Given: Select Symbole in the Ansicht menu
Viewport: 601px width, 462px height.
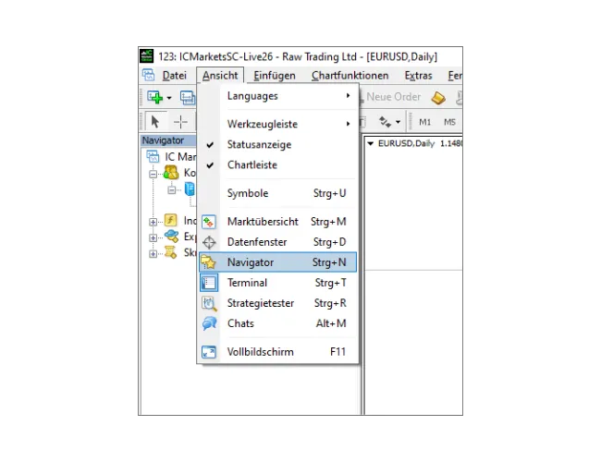Looking at the screenshot, I should [278, 193].
